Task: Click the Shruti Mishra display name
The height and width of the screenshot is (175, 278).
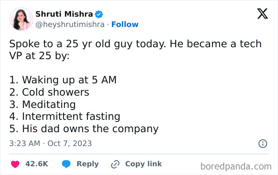Action: tap(64, 14)
